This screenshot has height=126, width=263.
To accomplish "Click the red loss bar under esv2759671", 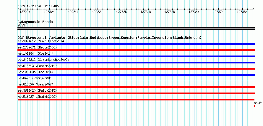I will [136, 50].
